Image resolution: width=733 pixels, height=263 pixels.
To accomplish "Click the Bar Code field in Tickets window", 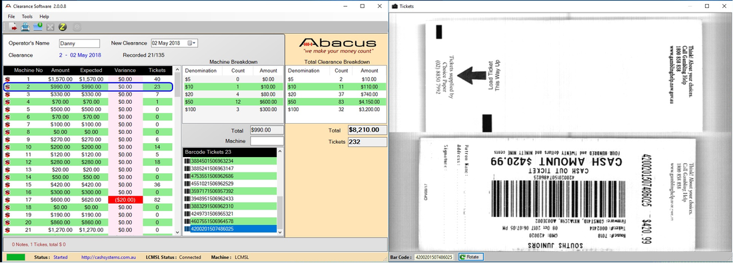I will [433, 258].
